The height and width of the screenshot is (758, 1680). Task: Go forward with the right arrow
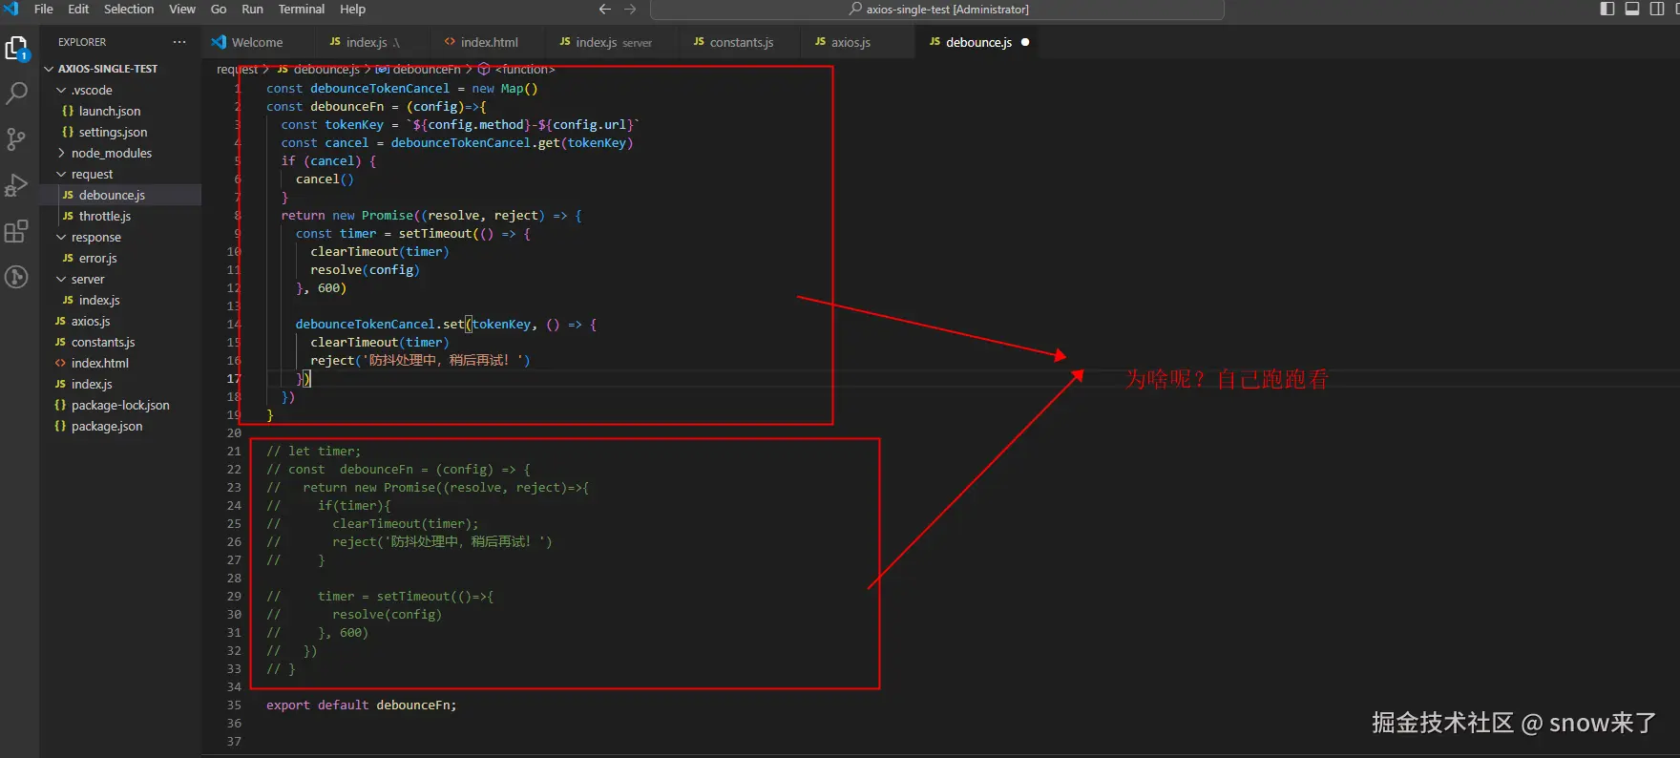(630, 10)
